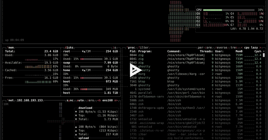This screenshot has width=268, height=140.
Task: Select next sort column with right arrow after cpu lazy
Action: 260,47
